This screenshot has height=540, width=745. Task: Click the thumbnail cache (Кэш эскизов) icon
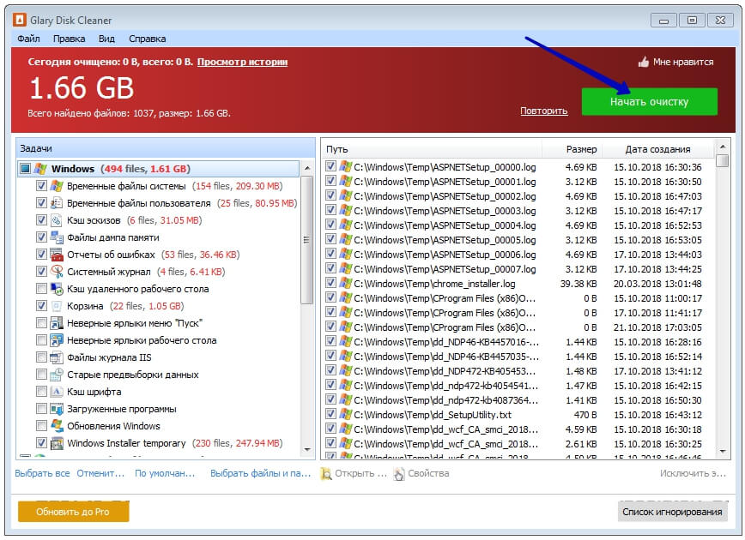pos(57,220)
